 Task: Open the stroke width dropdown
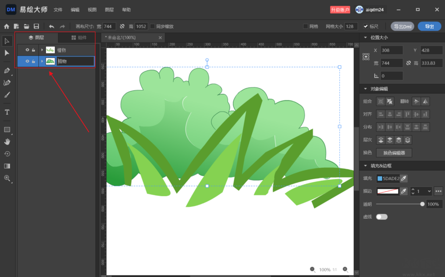(429, 191)
